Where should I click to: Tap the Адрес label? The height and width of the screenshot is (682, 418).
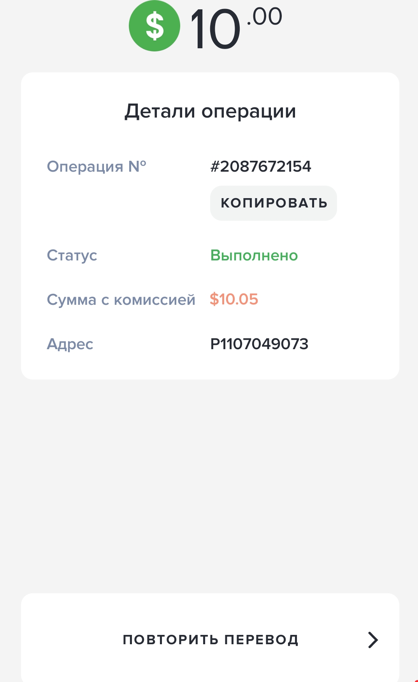pos(70,345)
